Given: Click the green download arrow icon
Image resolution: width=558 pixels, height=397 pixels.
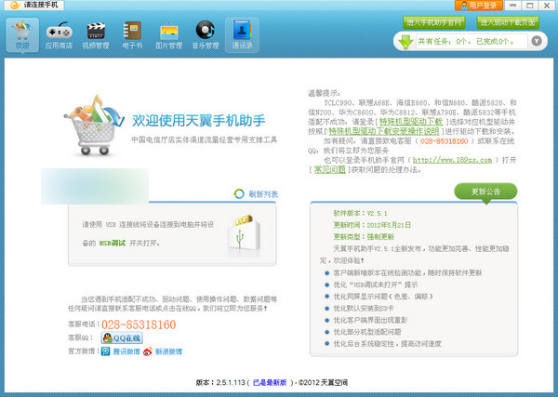Looking at the screenshot, I should (405, 42).
